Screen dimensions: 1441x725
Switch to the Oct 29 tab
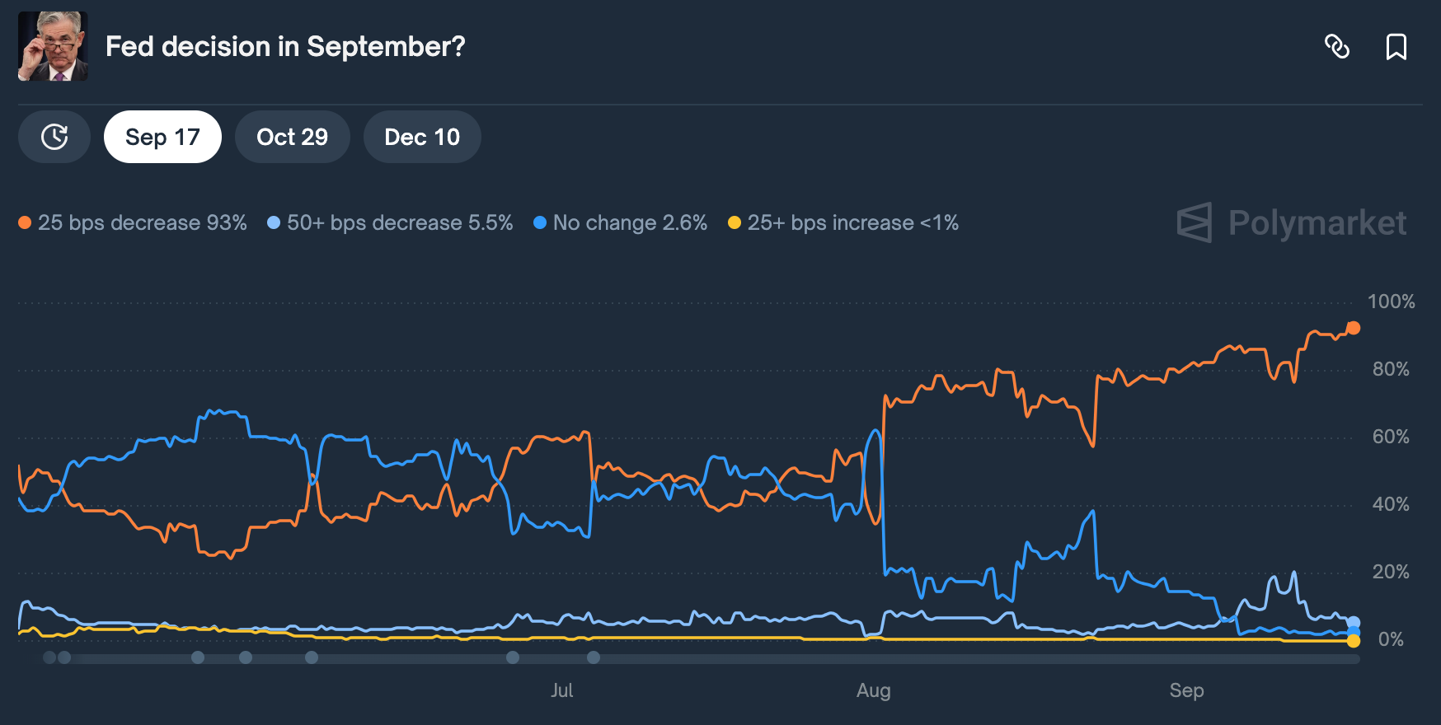coord(292,137)
